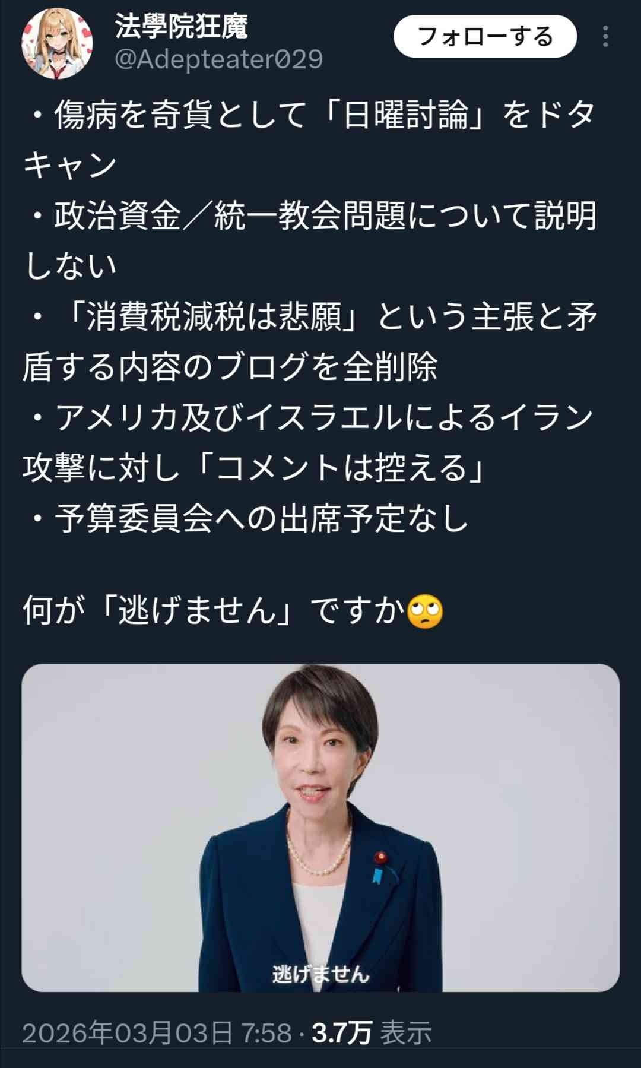Viewport: 641px width, 1068px height.
Task: Click the 逃げません caption inside the photo
Action: point(320,974)
